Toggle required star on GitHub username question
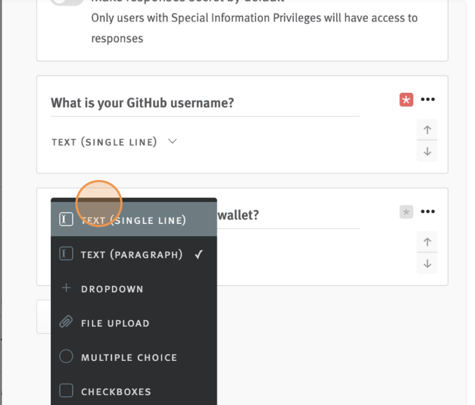 tap(406, 100)
